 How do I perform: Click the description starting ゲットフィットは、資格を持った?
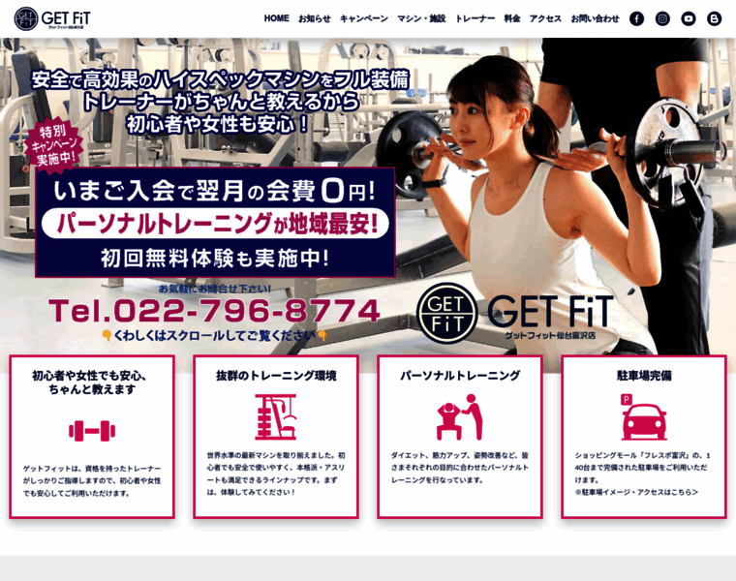click(92, 480)
